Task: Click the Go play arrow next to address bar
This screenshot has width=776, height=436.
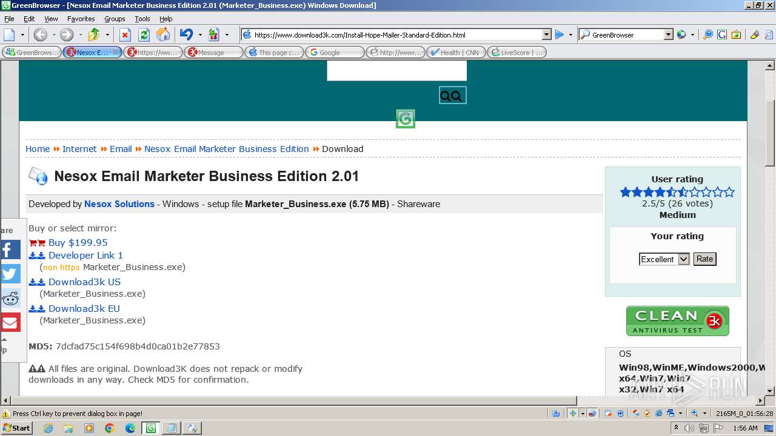Action: tap(560, 35)
